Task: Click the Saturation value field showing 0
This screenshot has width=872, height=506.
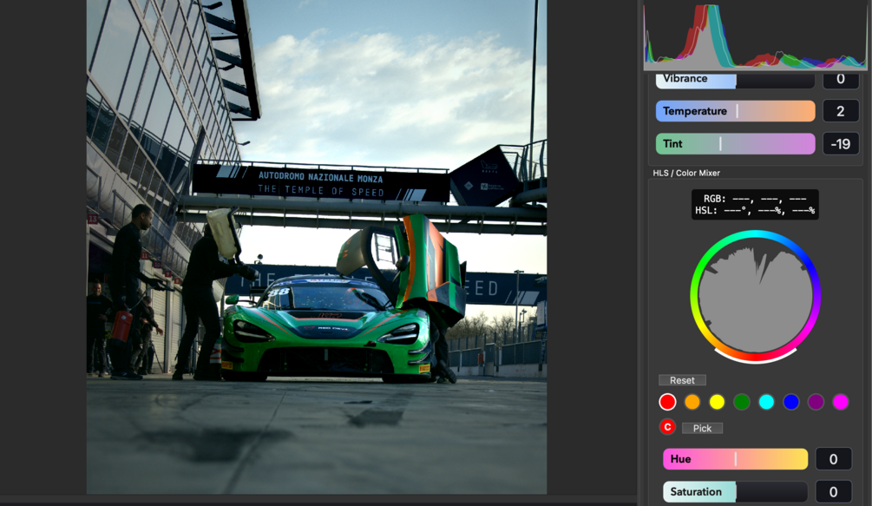Action: (x=833, y=492)
